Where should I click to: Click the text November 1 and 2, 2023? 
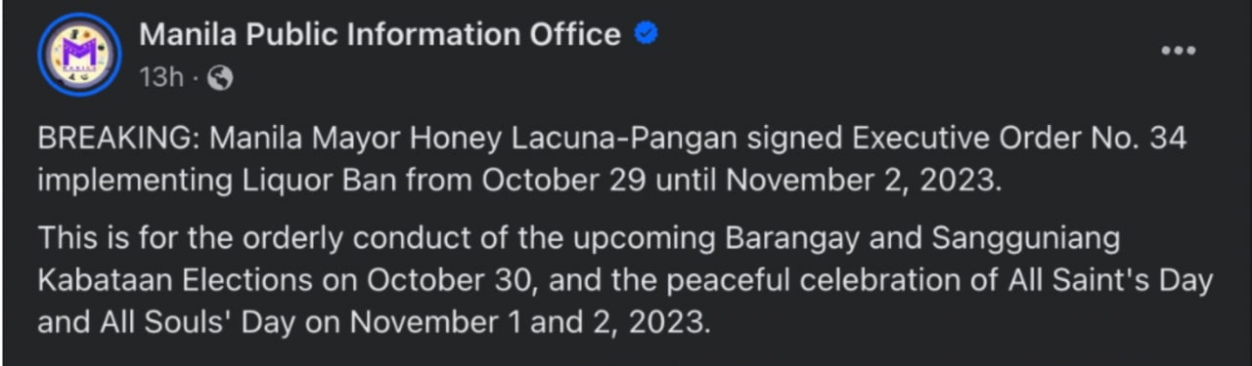click(531, 323)
